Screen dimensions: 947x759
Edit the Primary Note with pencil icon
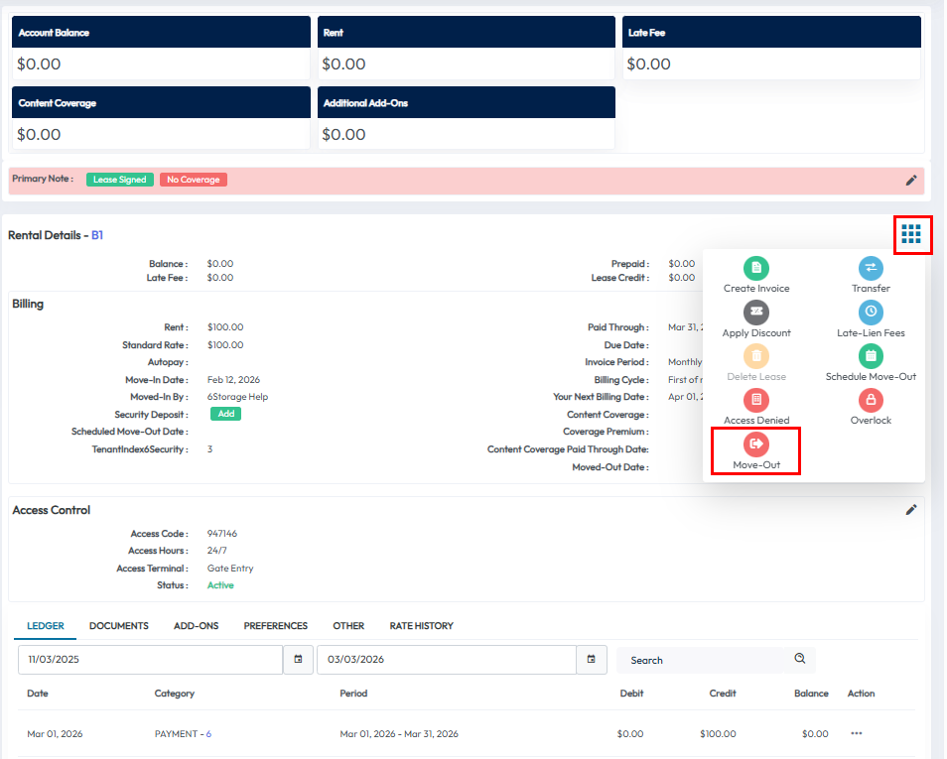pyautogui.click(x=911, y=181)
